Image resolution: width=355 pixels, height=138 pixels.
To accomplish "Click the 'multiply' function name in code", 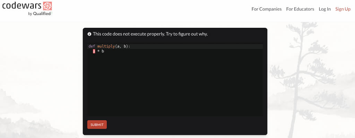I will [x=106, y=46].
